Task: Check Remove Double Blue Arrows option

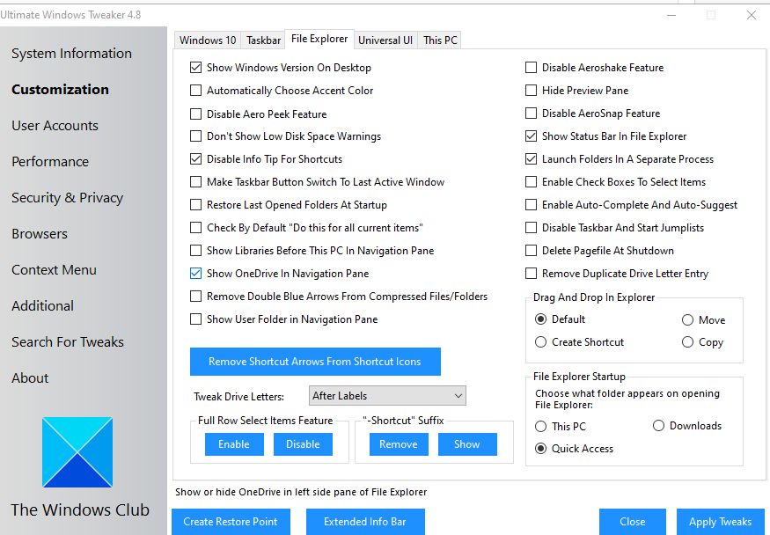Action: pos(196,297)
